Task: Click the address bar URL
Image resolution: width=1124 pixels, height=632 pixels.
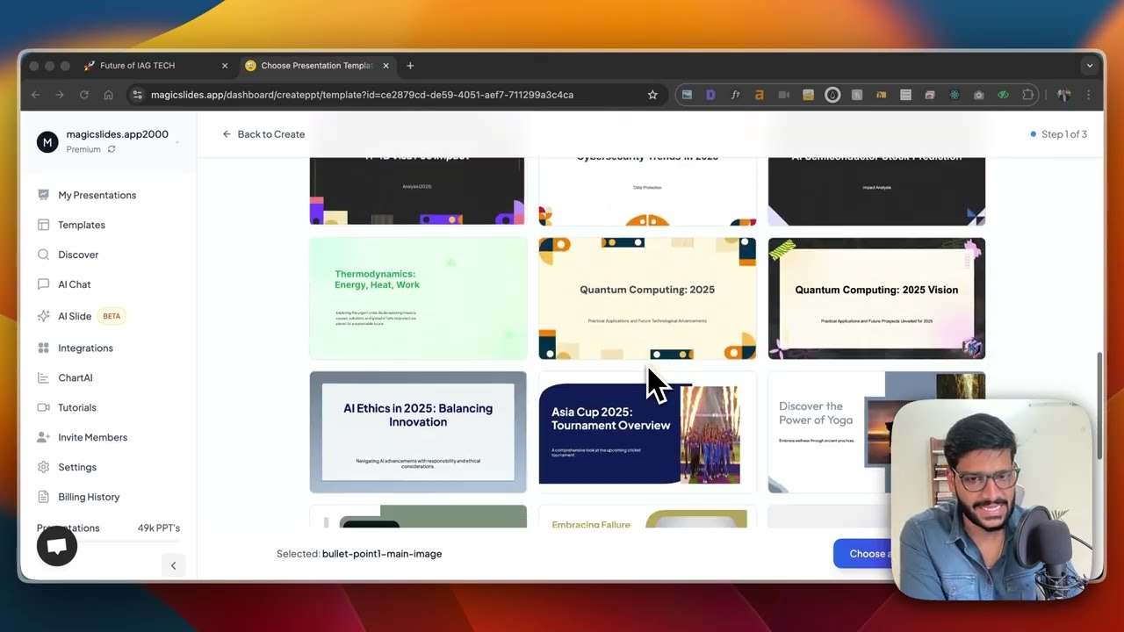Action: (362, 95)
